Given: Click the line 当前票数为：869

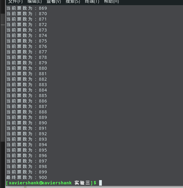Looking at the screenshot, I should click(26, 8).
